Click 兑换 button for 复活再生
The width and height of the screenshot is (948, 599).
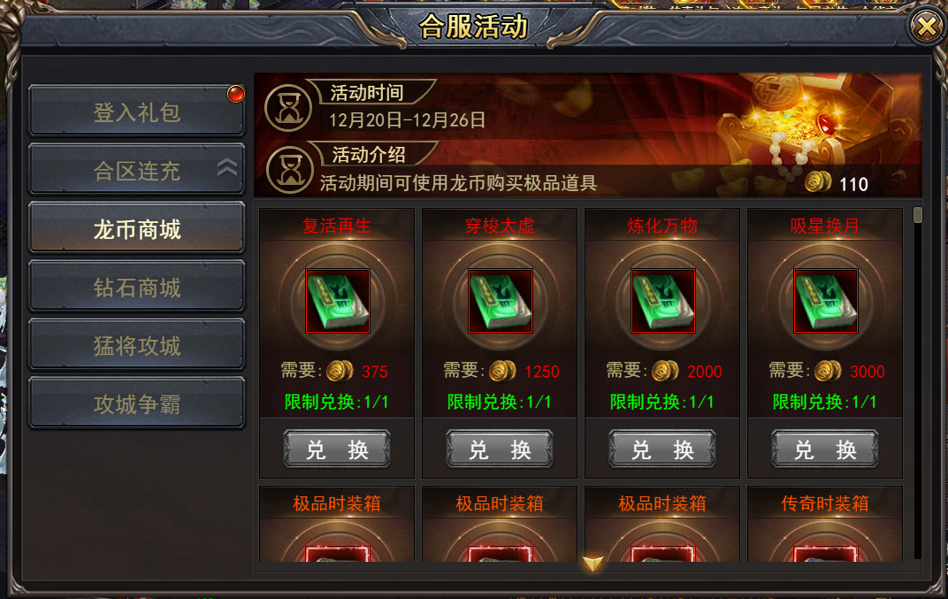point(337,449)
